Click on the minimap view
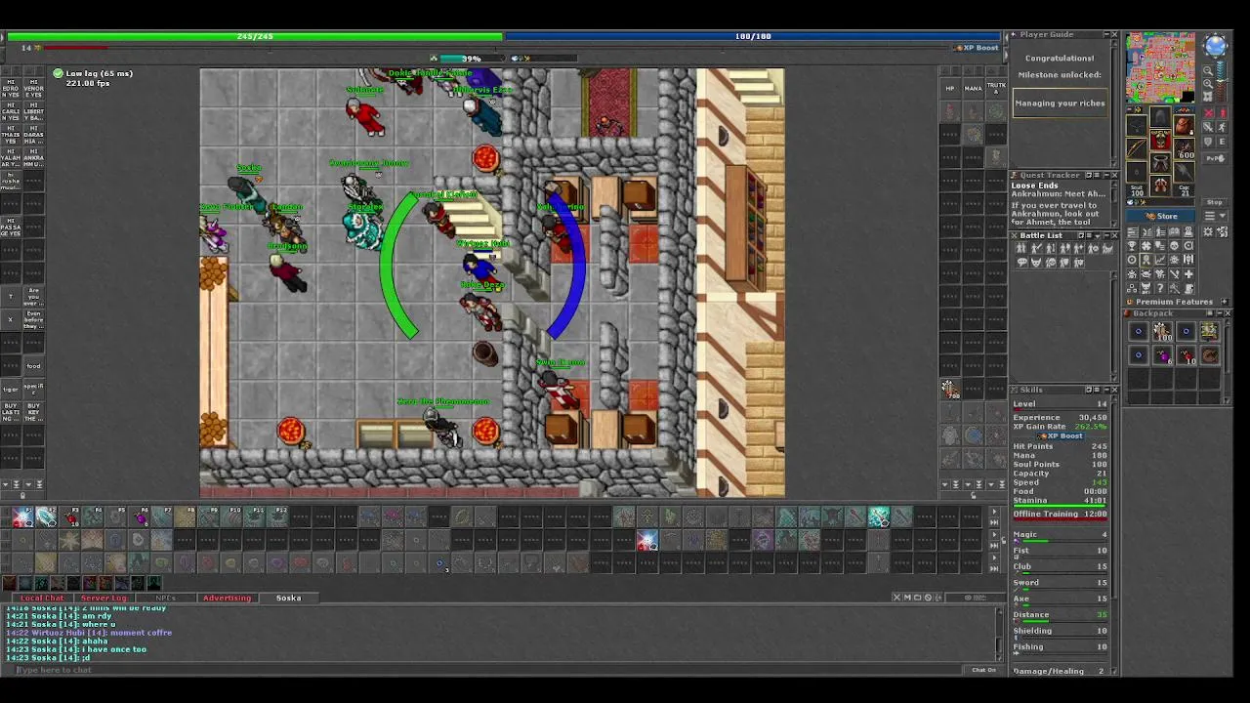Screen dimensions: 1250x703 pos(1160,67)
